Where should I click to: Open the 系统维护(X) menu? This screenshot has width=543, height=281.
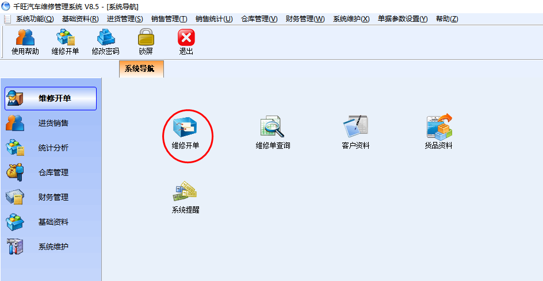[351, 19]
